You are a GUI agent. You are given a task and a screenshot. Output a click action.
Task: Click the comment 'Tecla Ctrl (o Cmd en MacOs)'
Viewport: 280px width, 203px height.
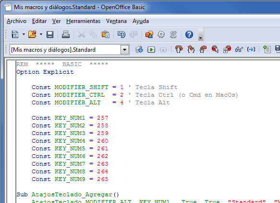pyautogui.click(x=187, y=95)
